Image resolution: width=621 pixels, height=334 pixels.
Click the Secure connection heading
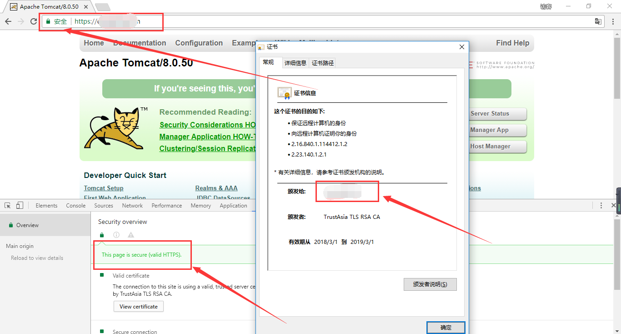click(x=135, y=332)
